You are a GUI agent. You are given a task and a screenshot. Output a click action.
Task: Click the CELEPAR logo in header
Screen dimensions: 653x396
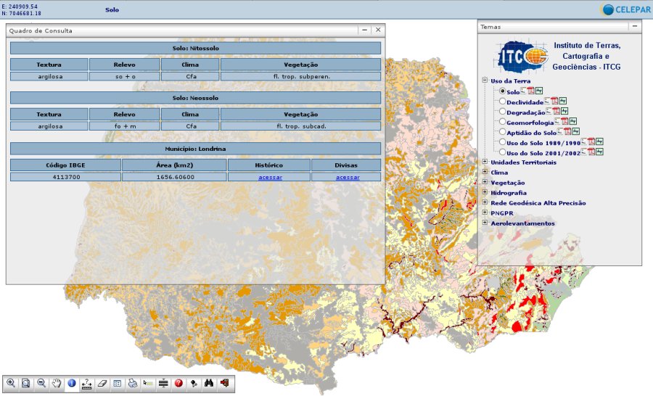point(624,9)
